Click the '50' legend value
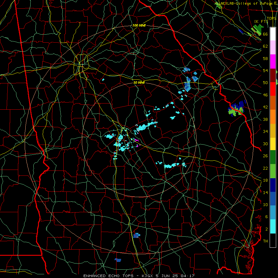Screen dimensions: 278x278 click(x=265, y=83)
